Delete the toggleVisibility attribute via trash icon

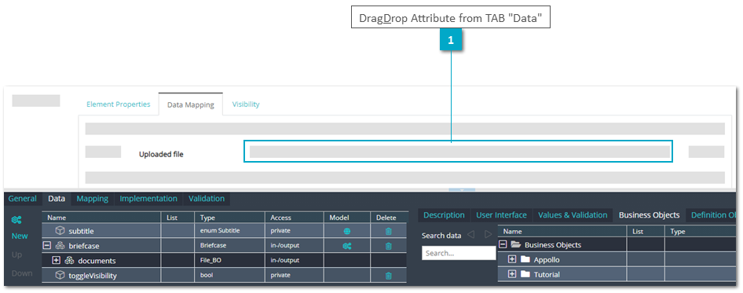pyautogui.click(x=389, y=276)
